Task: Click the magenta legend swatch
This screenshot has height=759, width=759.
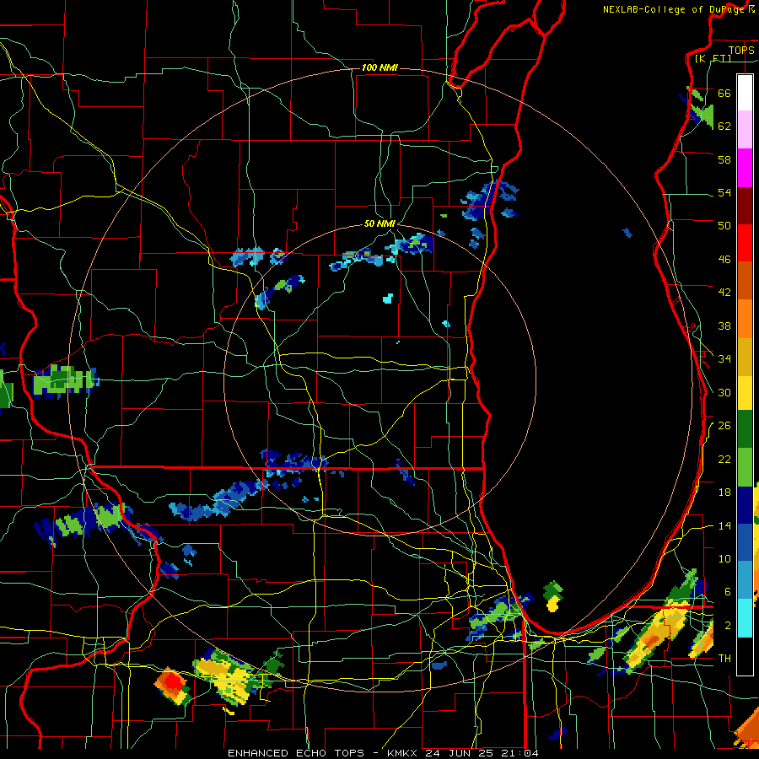Action: point(745,168)
